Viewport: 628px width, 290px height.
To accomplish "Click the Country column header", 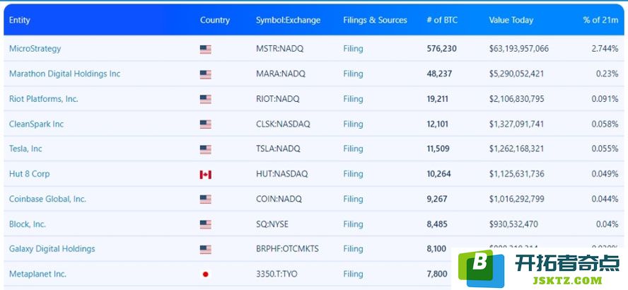I will [215, 20].
